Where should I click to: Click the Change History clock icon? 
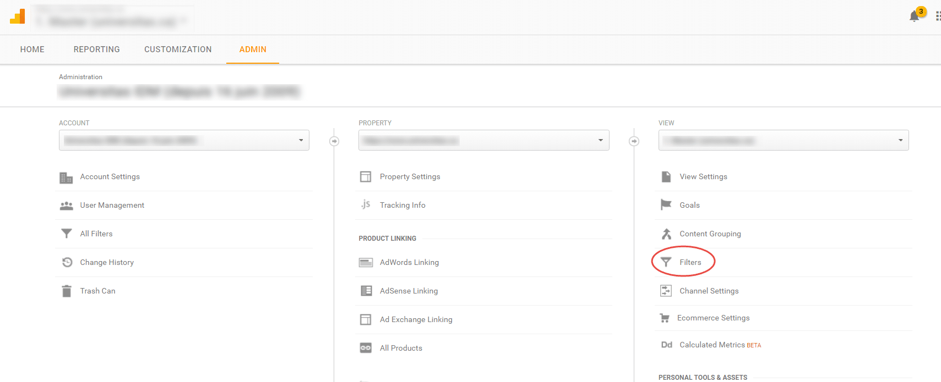pyautogui.click(x=67, y=262)
